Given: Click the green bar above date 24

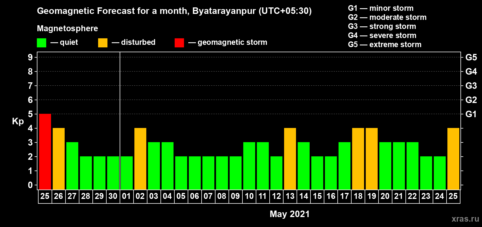Looking at the screenshot, I should point(440,173).
